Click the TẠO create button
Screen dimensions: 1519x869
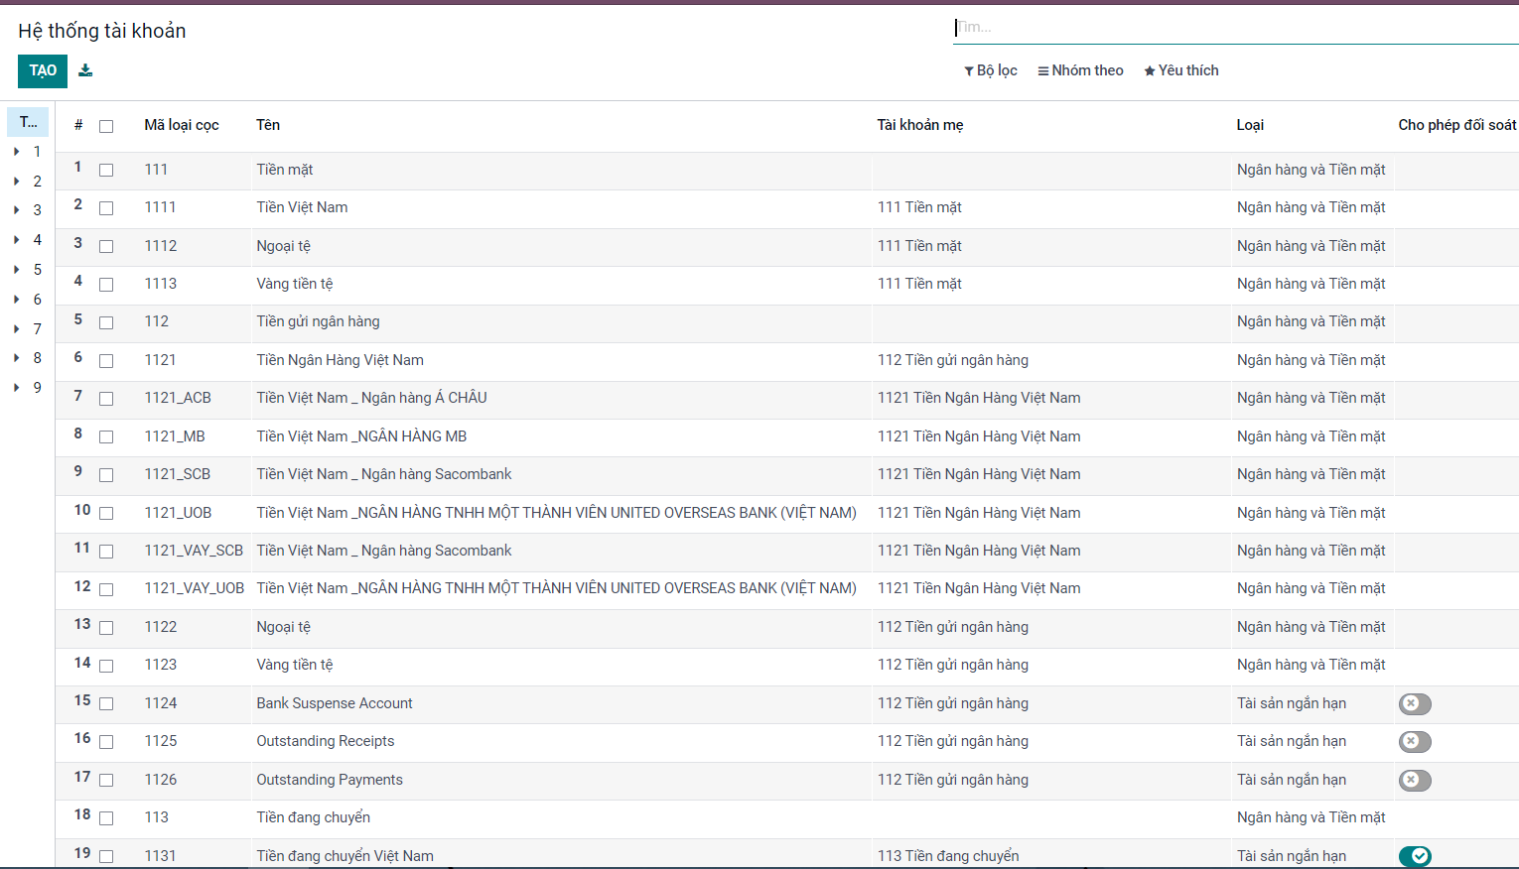[43, 70]
